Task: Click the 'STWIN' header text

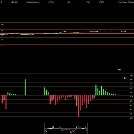Action: click(101, 2)
